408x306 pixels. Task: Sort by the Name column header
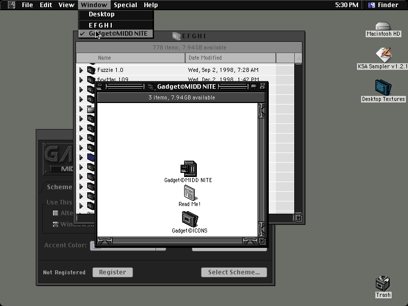[131, 58]
